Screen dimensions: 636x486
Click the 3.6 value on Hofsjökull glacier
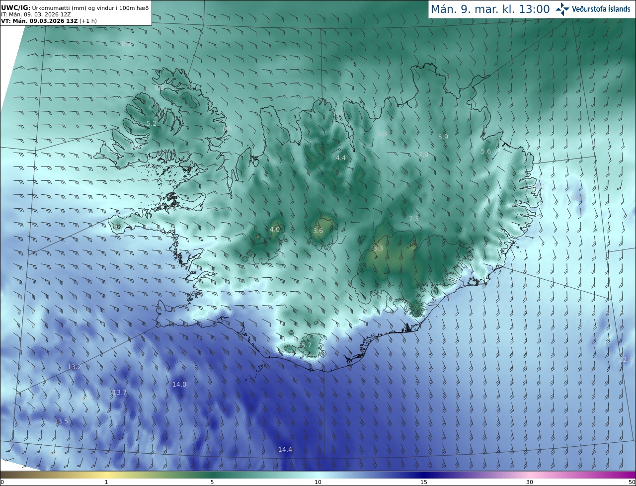coord(318,231)
